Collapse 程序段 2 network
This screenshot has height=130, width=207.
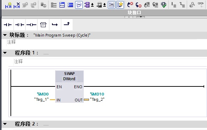tap(5, 124)
